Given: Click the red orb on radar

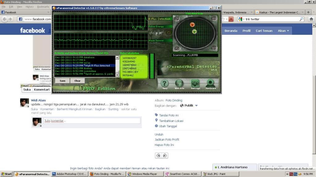Looking at the screenshot, I should coord(192,25).
